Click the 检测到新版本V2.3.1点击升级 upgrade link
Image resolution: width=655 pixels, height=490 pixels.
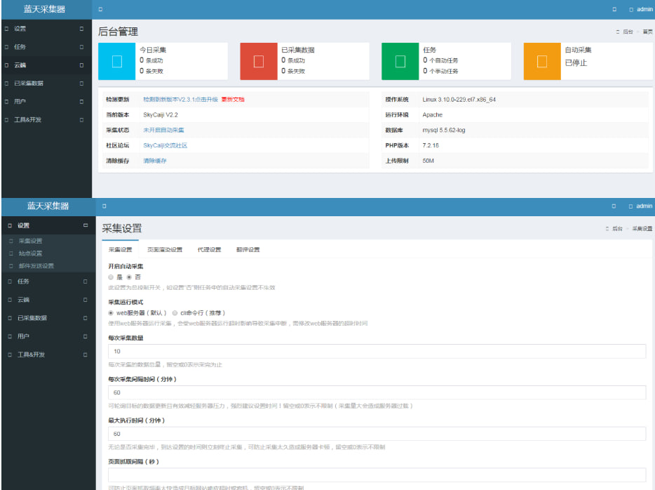180,100
